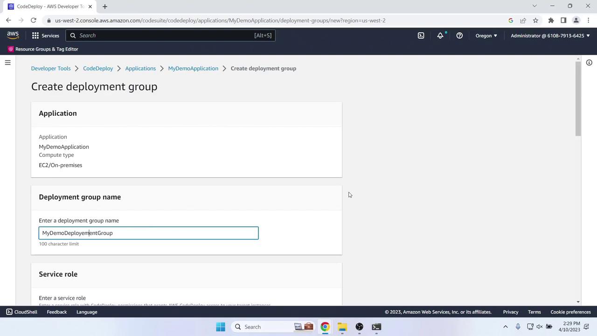
Task: Open the browser tab search chevron
Action: pyautogui.click(x=535, y=6)
